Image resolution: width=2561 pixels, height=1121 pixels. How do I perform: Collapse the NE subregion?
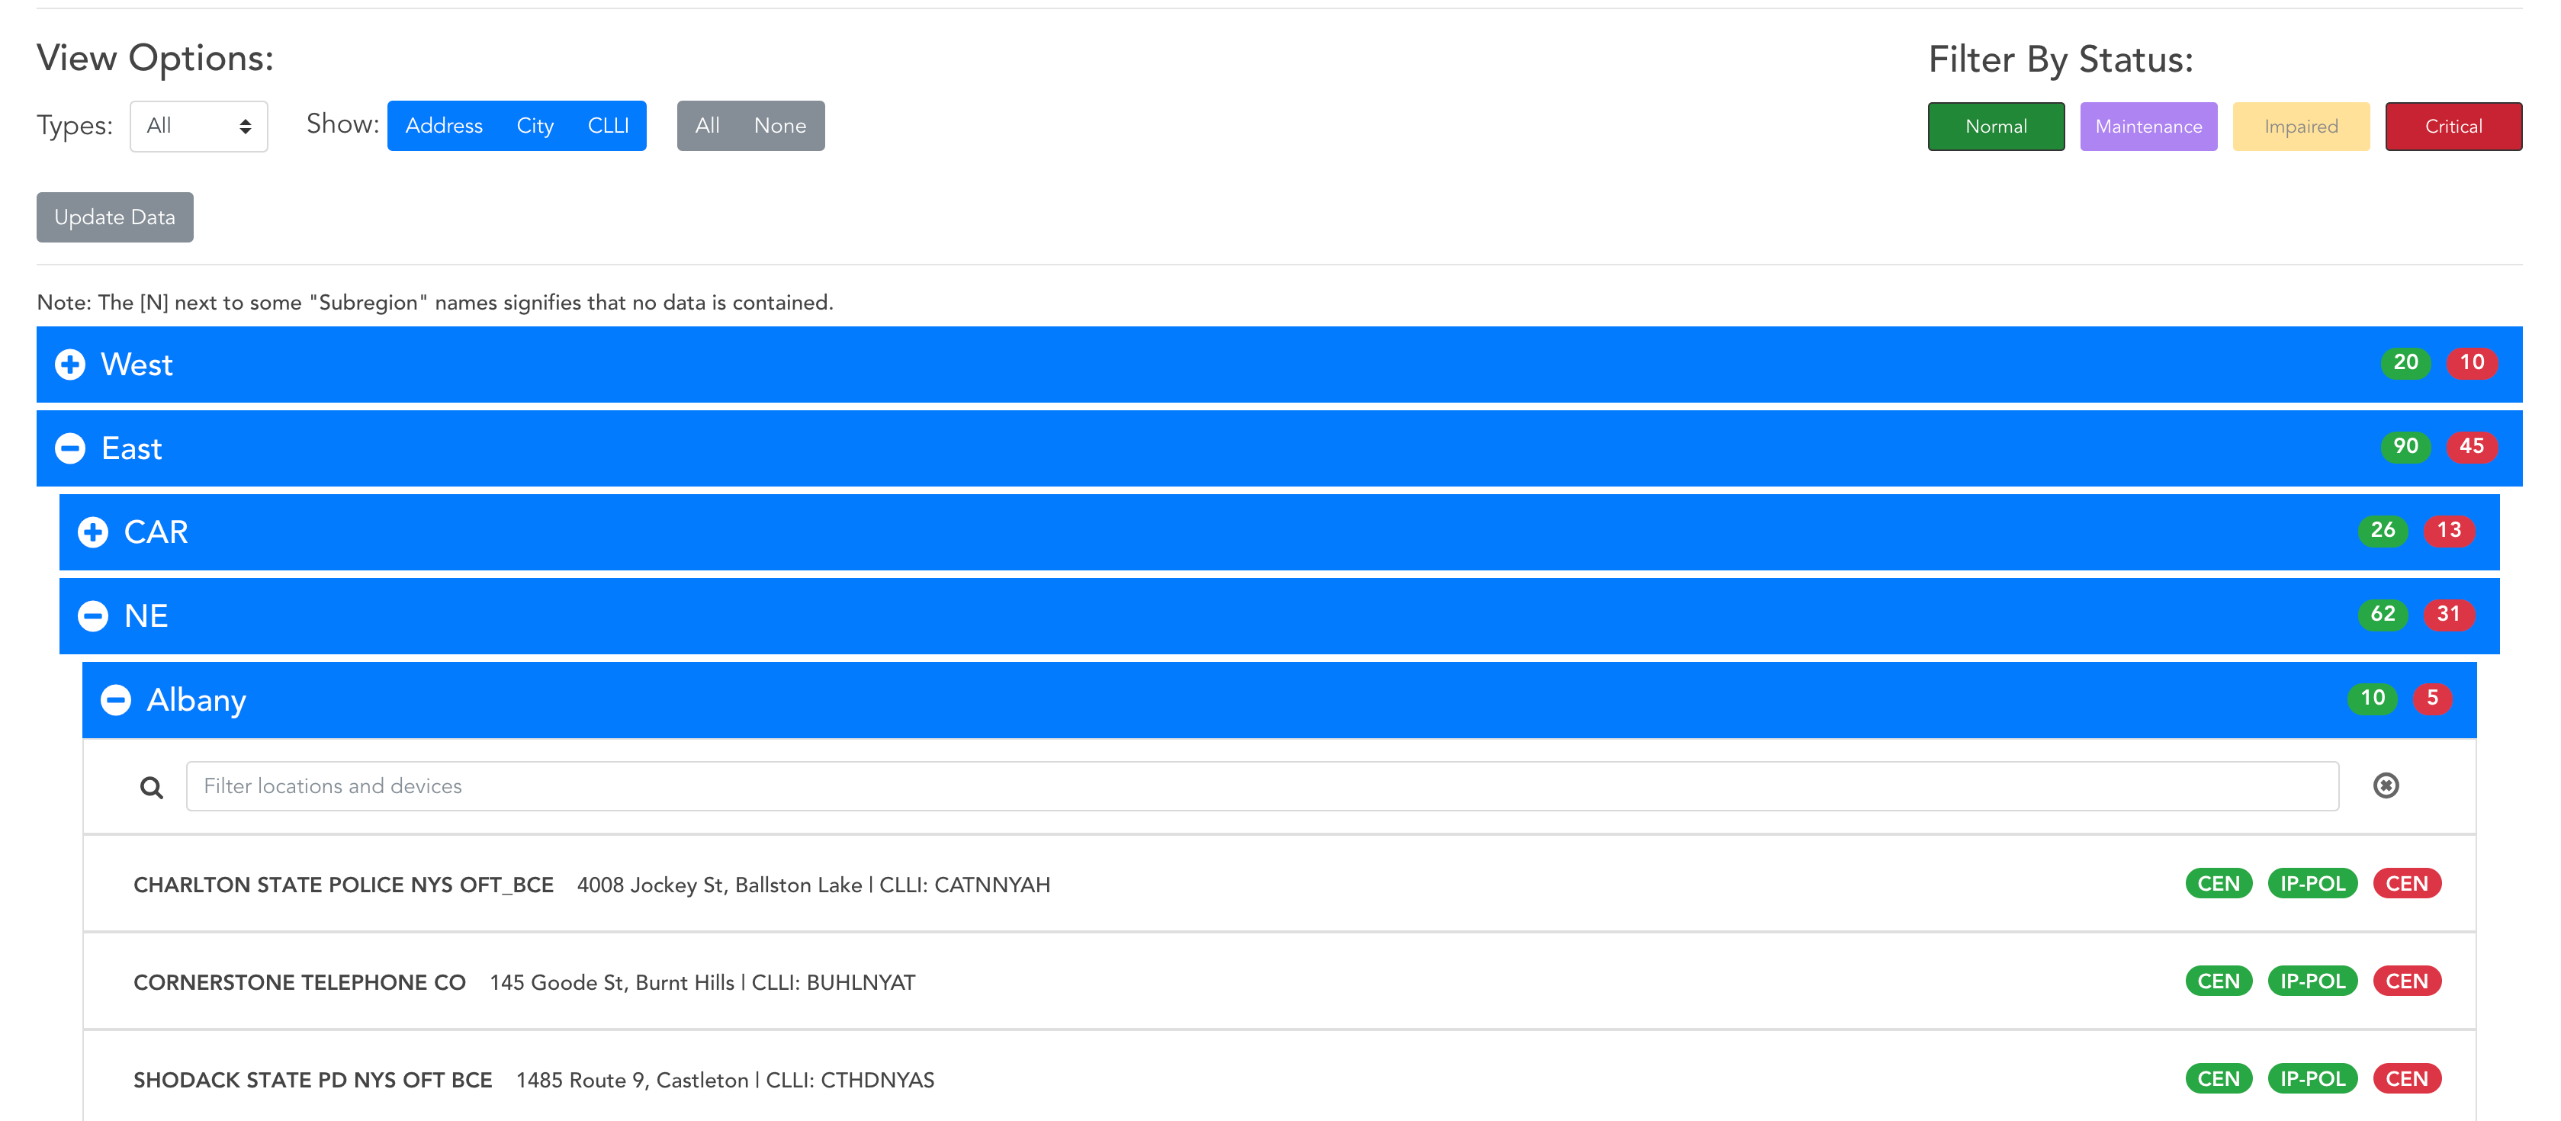pyautogui.click(x=92, y=616)
